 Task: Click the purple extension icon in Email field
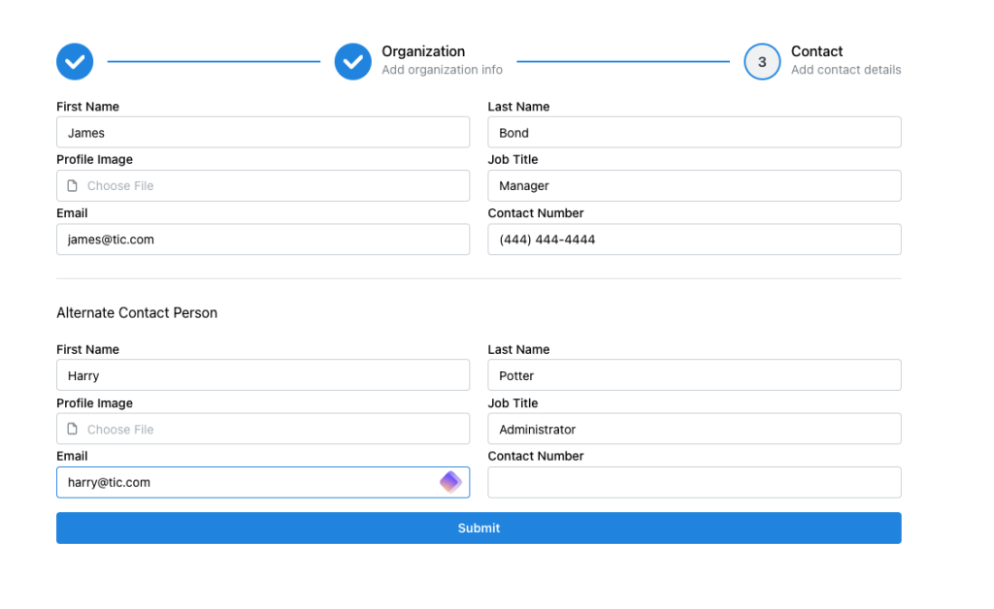[x=450, y=482]
